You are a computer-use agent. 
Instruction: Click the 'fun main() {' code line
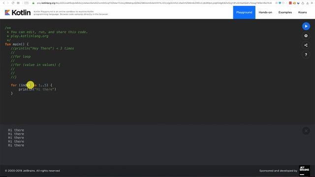point(17,44)
